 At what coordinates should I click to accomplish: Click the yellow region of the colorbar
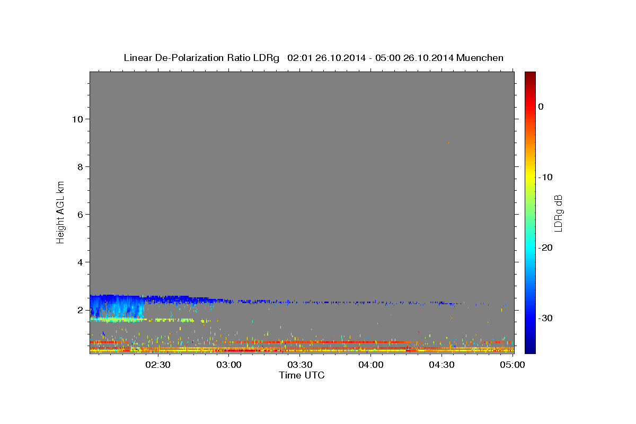pyautogui.click(x=530, y=177)
